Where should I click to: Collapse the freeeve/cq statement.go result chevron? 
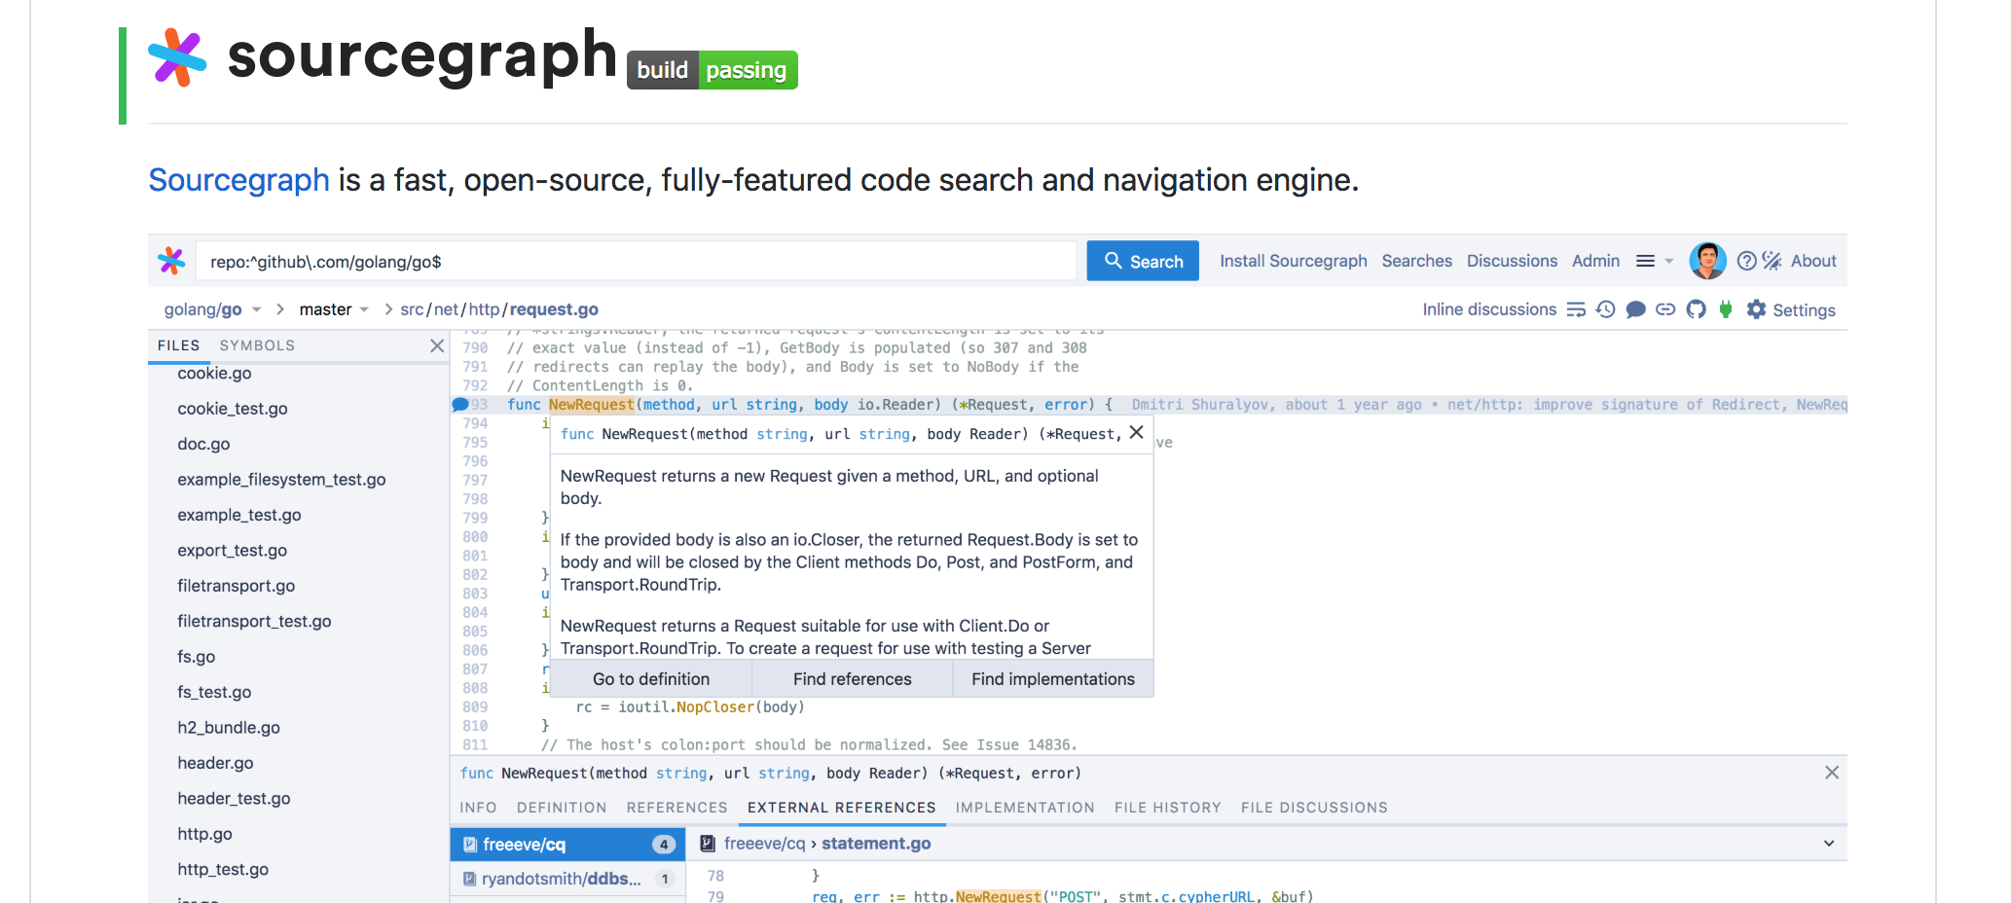(1828, 844)
